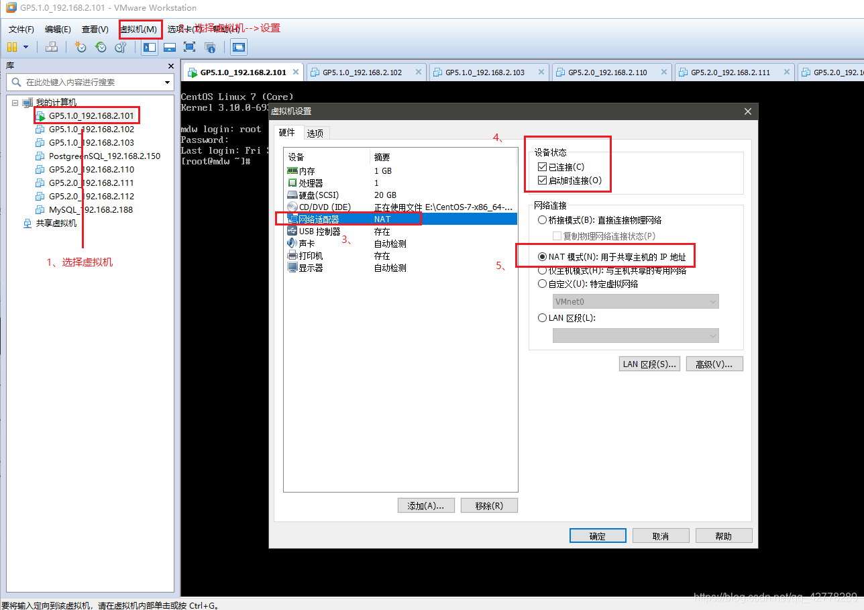Toggle the library sidebar view icon
The height and width of the screenshot is (610, 864).
click(150, 47)
